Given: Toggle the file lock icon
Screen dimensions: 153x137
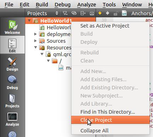Looking at the screenshot, I should pos(116,13).
